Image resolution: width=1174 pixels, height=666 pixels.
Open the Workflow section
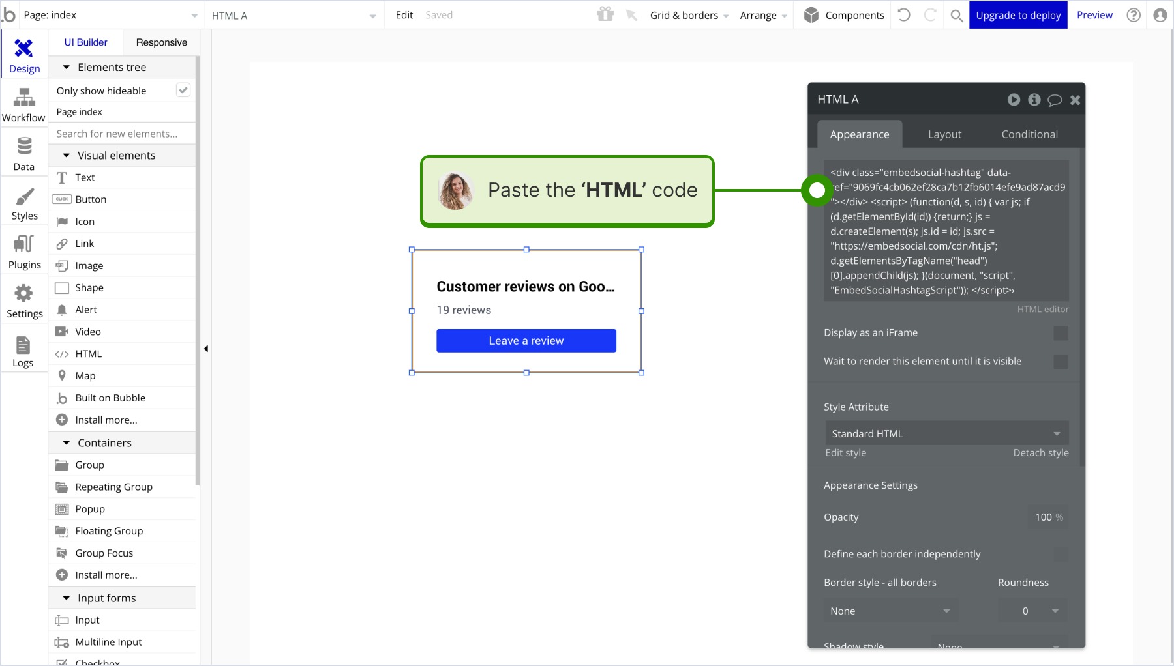coord(24,105)
